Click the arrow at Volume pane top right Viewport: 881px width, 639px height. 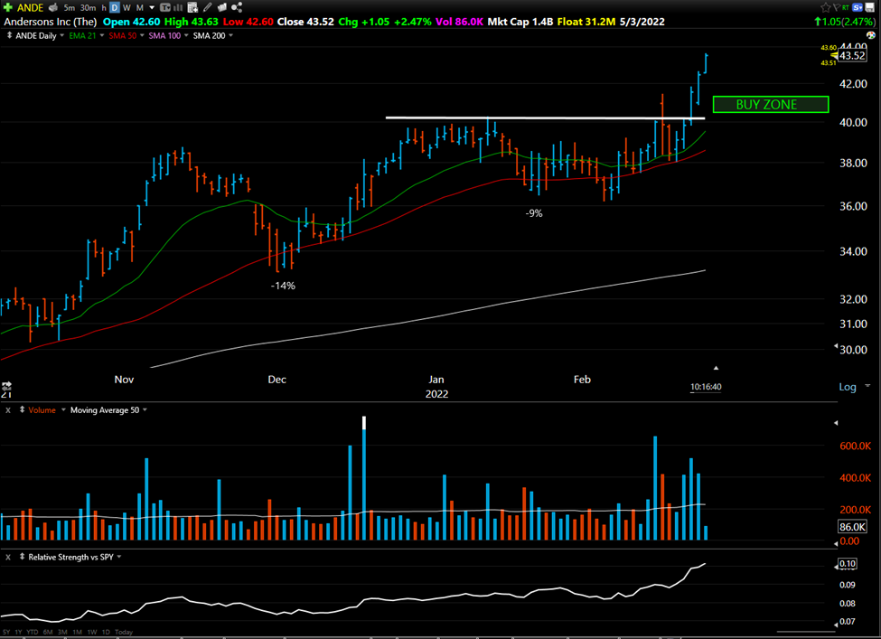pyautogui.click(x=836, y=423)
